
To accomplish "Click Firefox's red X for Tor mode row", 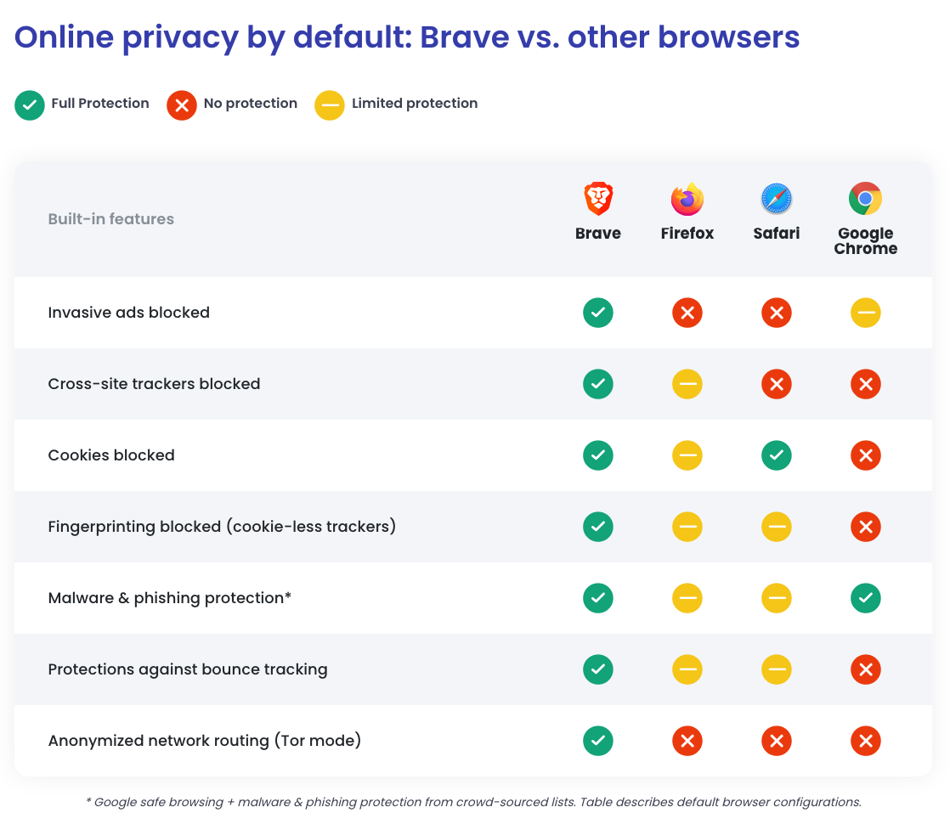I will [687, 740].
